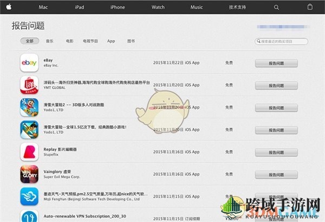This screenshot has width=325, height=222.
Task: Open the iPhone menu
Action: (118, 7)
